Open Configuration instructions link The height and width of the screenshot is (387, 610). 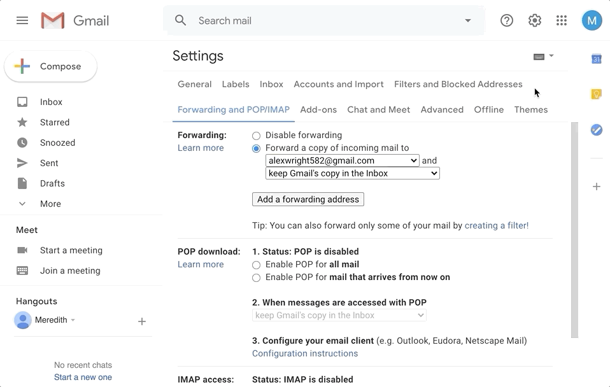point(304,353)
